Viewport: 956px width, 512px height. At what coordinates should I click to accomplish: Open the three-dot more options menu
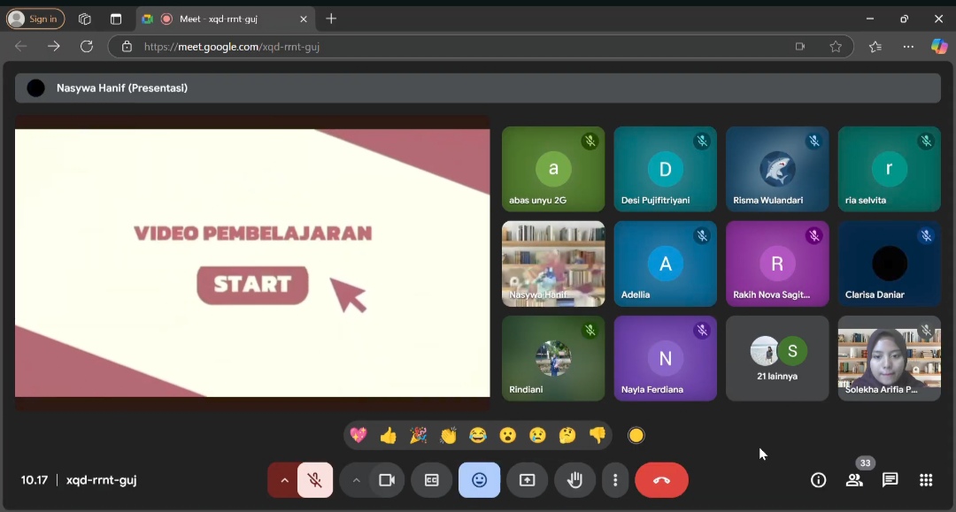click(x=615, y=480)
